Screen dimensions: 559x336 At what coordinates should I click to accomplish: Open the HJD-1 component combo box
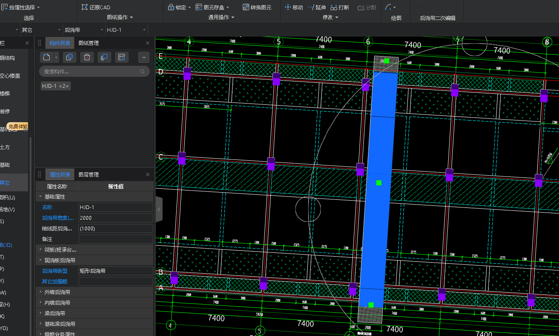126,30
